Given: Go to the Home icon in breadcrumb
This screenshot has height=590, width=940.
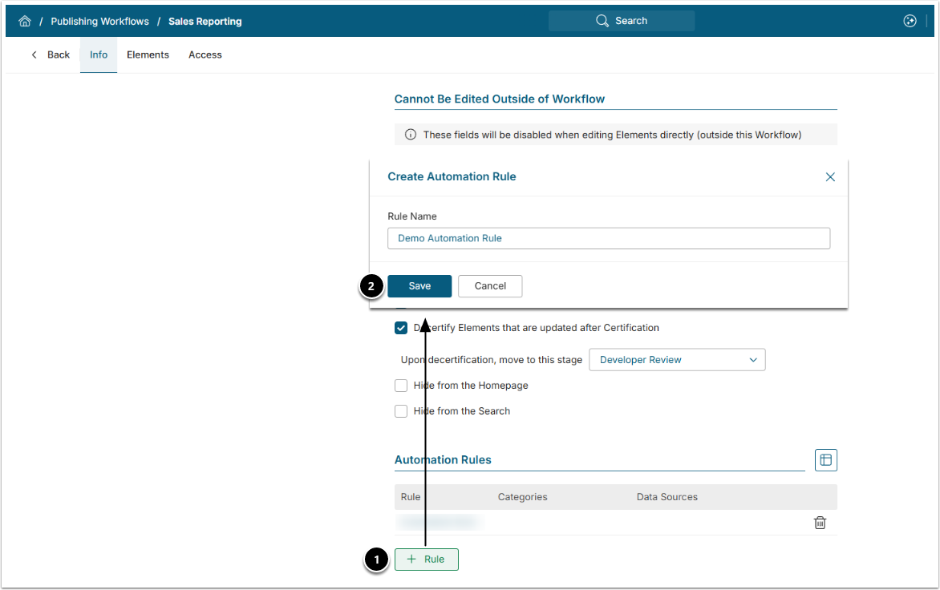Looking at the screenshot, I should tap(25, 22).
